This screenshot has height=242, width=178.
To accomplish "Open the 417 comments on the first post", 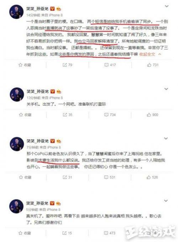I will (x=110, y=65).
